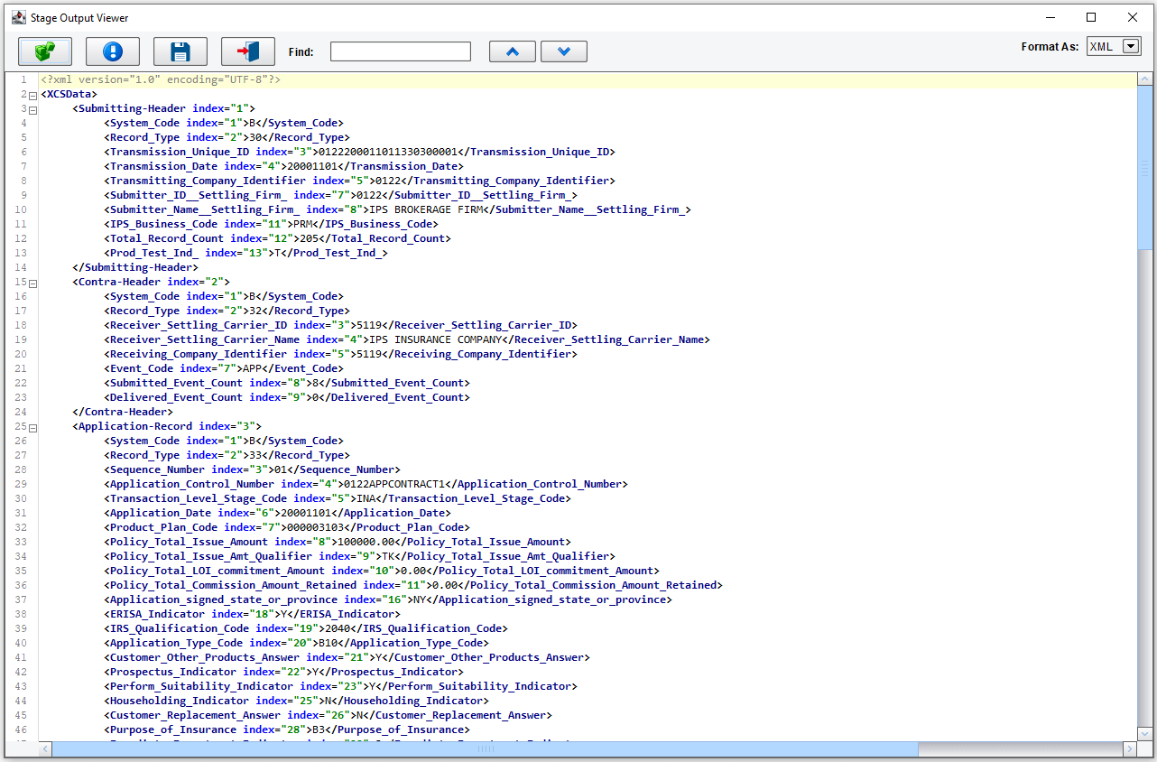Find previous match with up arrow

click(x=513, y=51)
